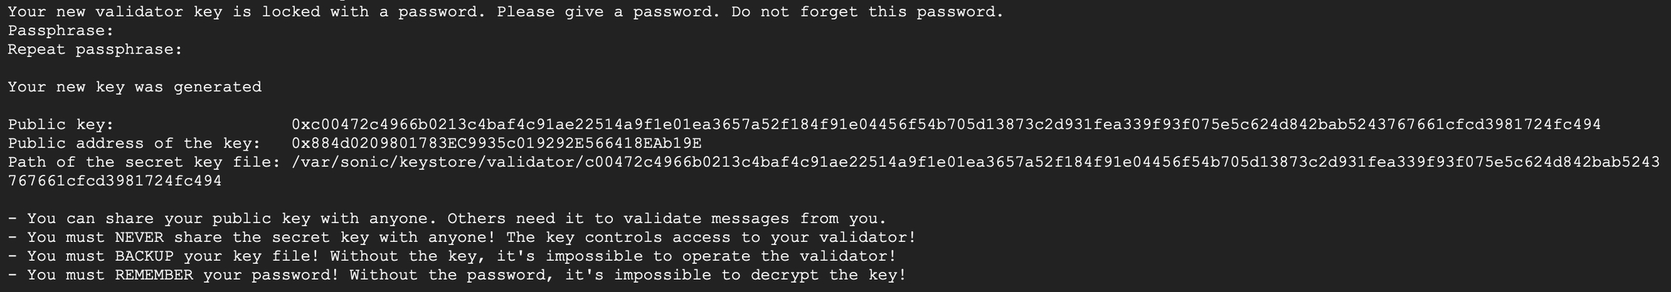Image resolution: width=1671 pixels, height=292 pixels.
Task: Click the public address 0x884d0209 value
Action: pyautogui.click(x=496, y=143)
